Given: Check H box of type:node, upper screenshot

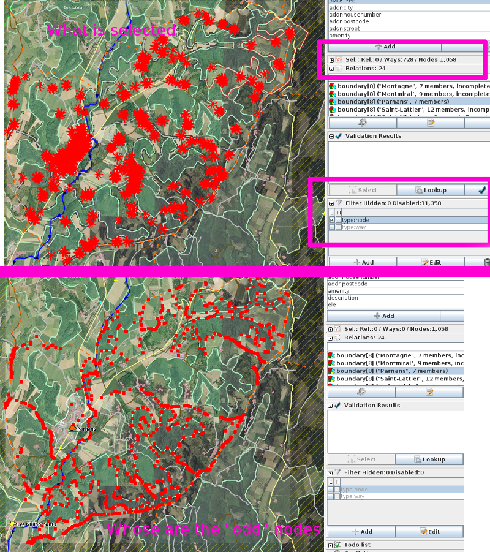Looking at the screenshot, I should (338, 220).
